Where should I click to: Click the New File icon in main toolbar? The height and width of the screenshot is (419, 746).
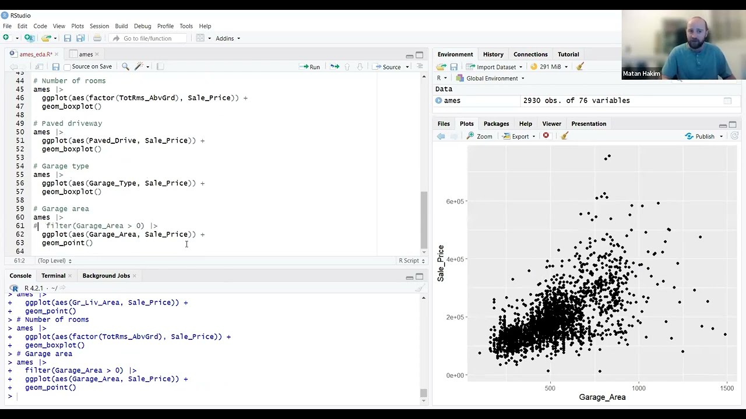6,38
